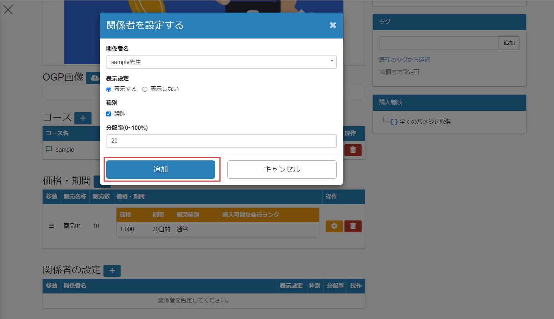Click 既存のタグから選択 link
The image size is (554, 319).
coord(404,60)
